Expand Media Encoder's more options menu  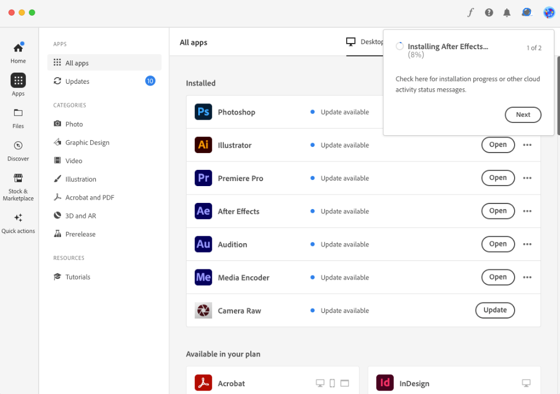(x=527, y=277)
